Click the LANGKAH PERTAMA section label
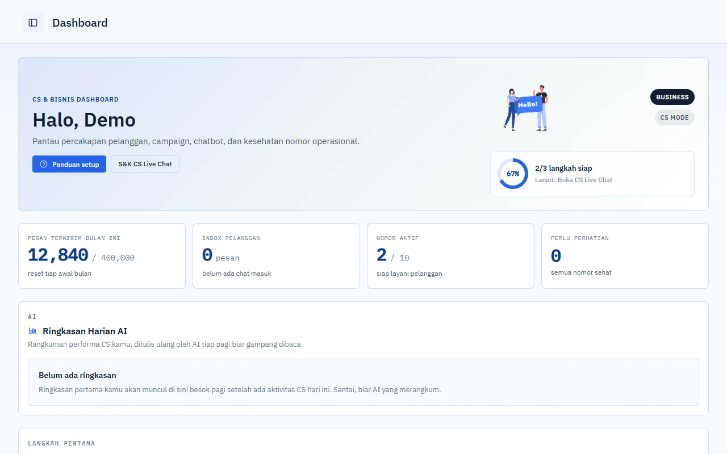The width and height of the screenshot is (727, 454). pos(61,443)
